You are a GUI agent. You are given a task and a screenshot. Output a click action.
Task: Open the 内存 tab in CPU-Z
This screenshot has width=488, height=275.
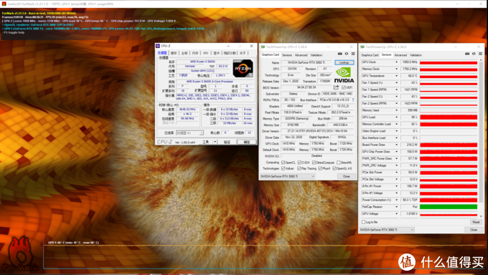click(x=194, y=53)
